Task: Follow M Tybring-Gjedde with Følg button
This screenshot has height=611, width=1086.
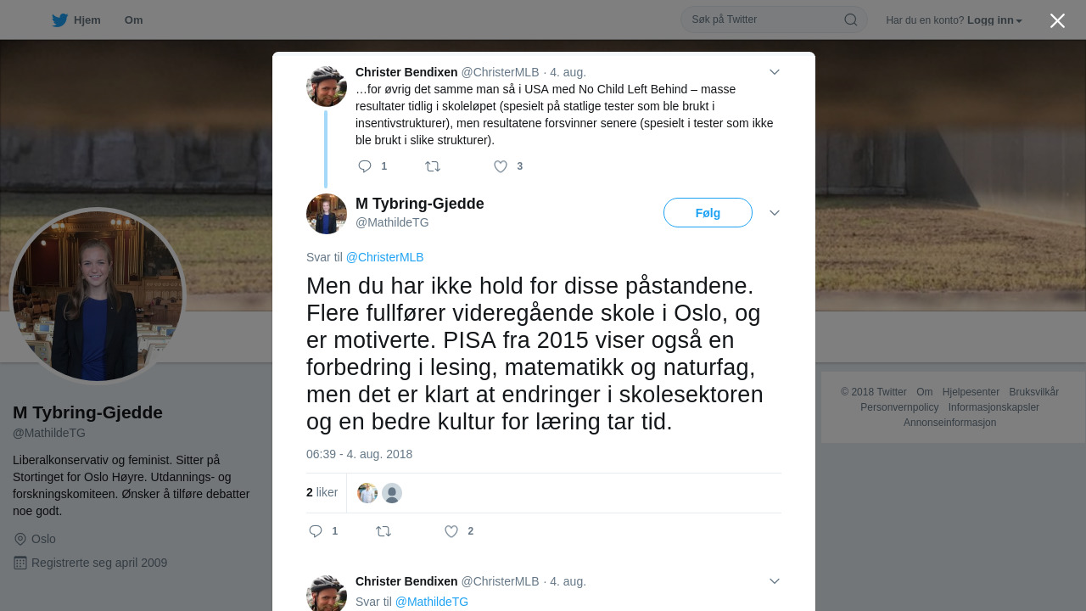Action: (708, 213)
